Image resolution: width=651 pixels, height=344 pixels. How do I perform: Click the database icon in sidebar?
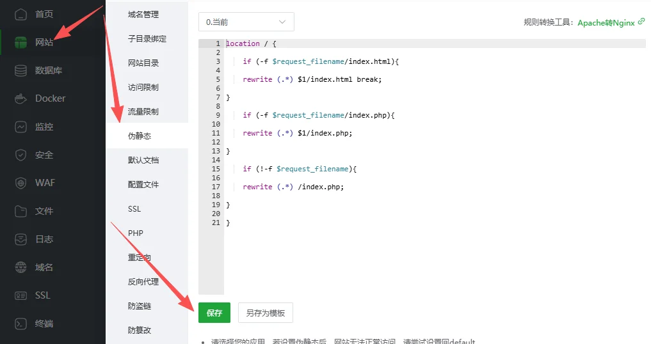click(x=21, y=70)
